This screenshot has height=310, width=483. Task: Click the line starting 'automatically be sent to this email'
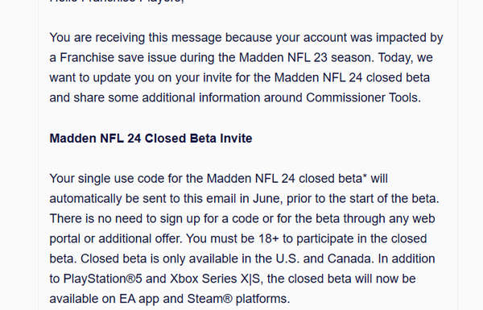(244, 199)
